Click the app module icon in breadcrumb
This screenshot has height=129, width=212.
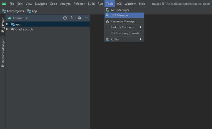coord(29,11)
